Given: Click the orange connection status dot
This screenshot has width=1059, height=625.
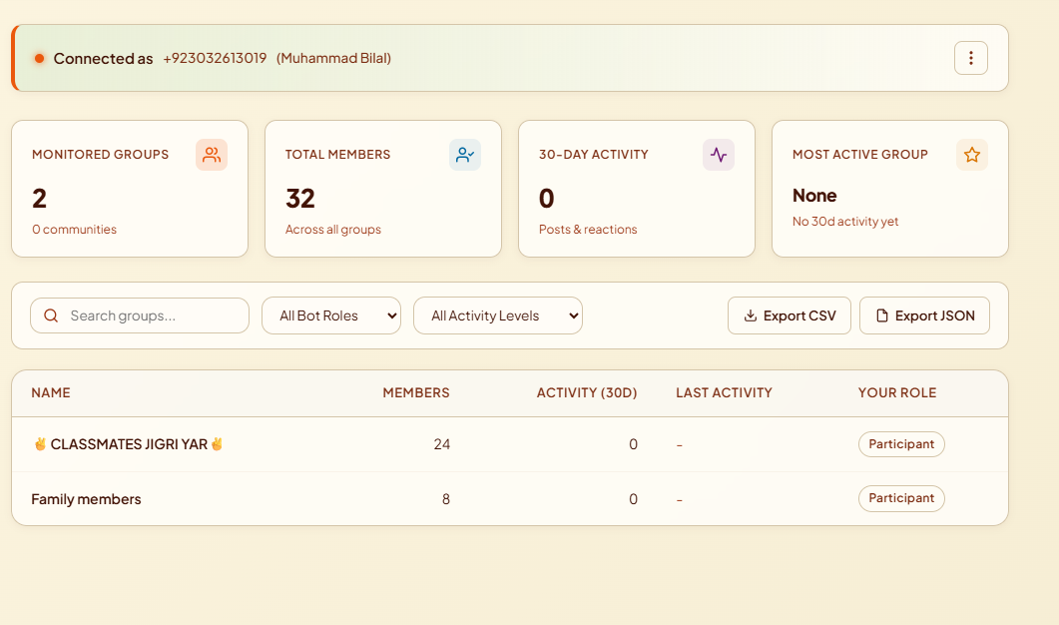Looking at the screenshot, I should (x=39, y=59).
